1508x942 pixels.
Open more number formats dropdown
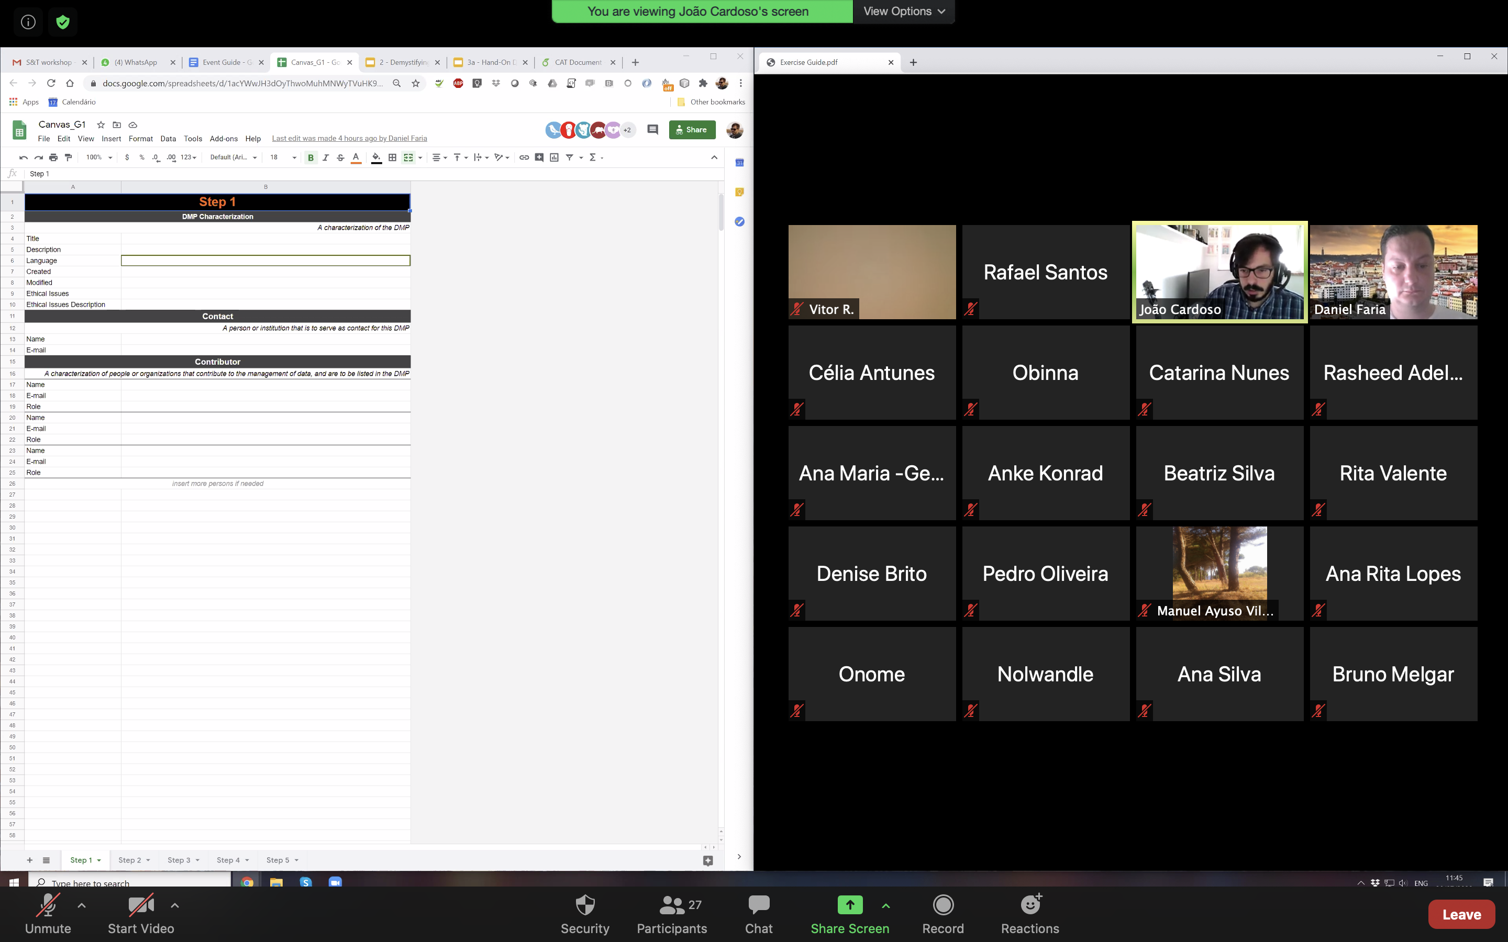(x=189, y=158)
